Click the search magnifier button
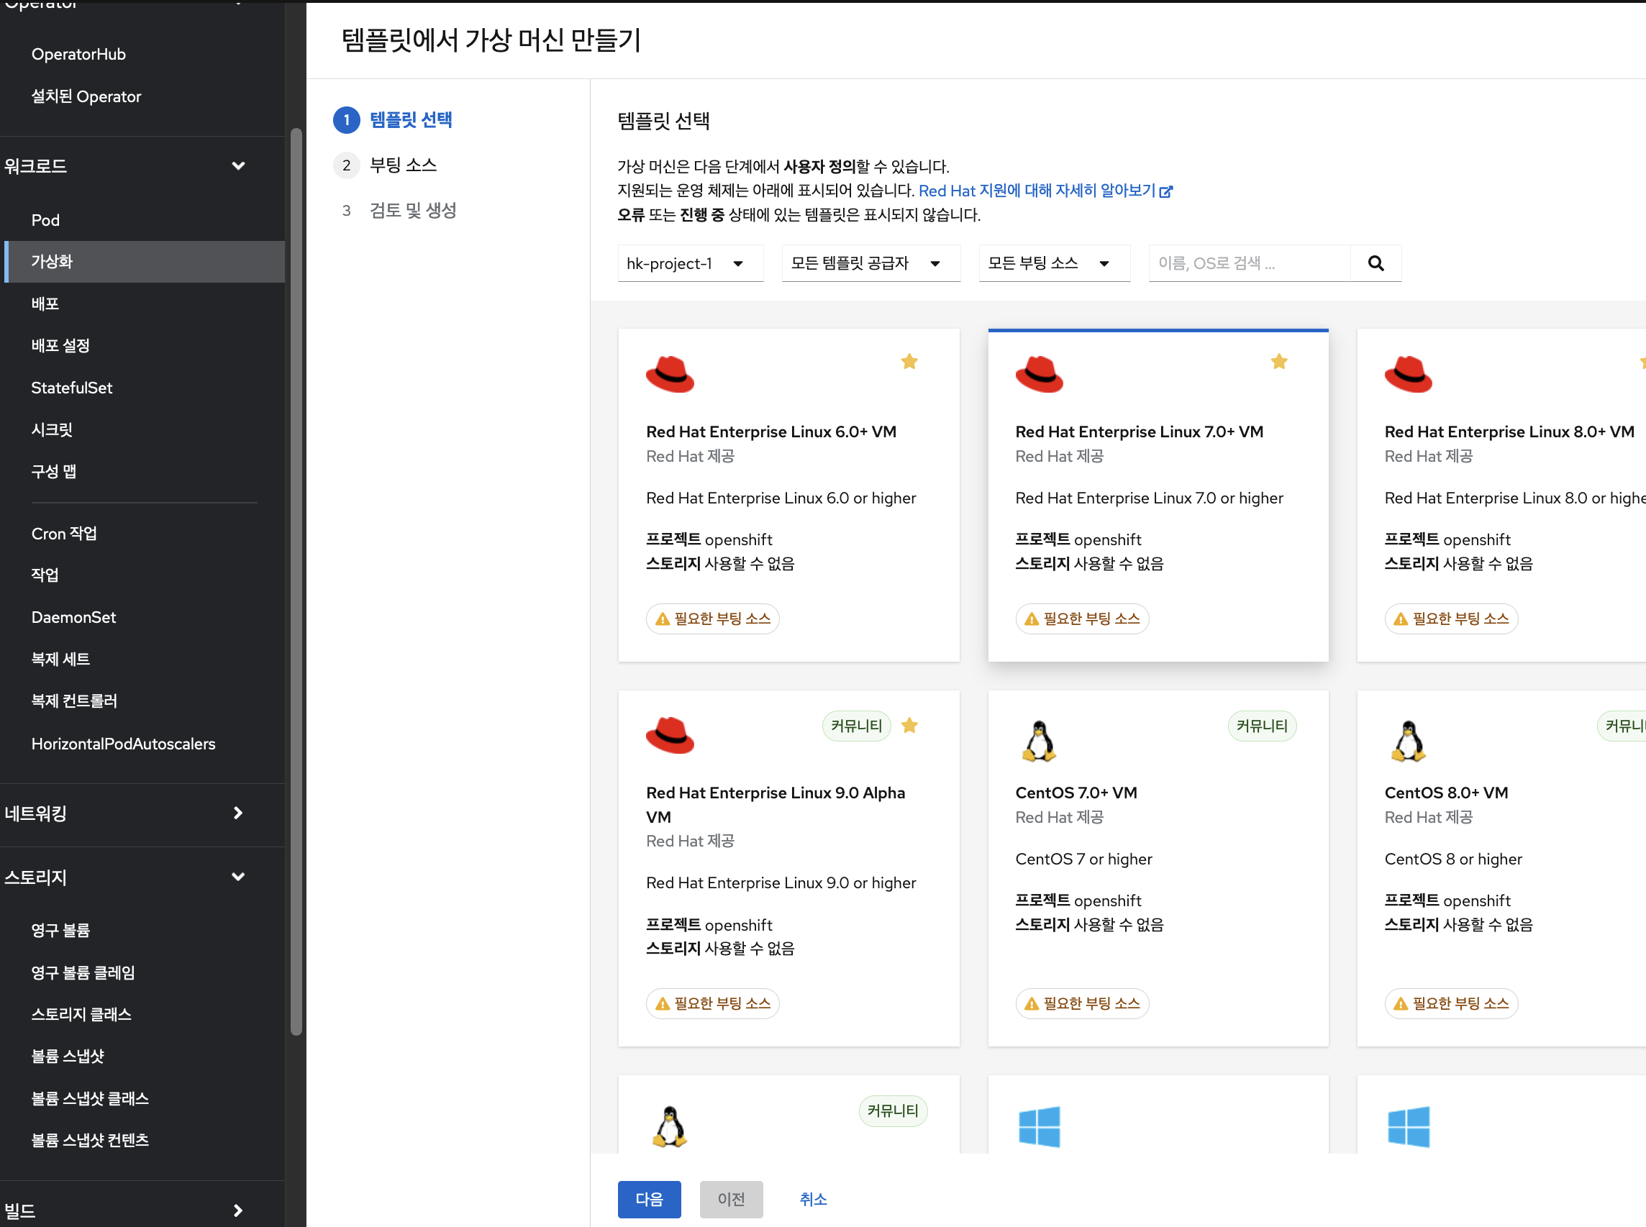Viewport: 1646px width, 1227px height. tap(1376, 264)
